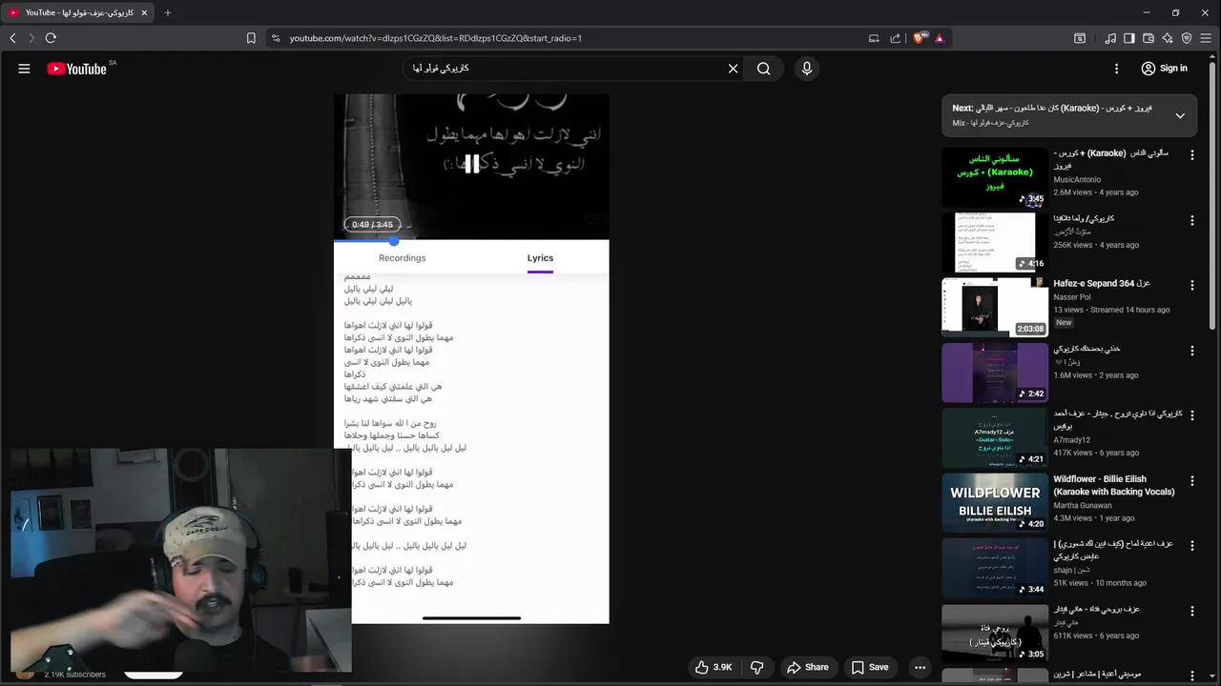Viewport: 1221px width, 686px height.
Task: Open the 2:03:08 stream thumbnail
Action: pyautogui.click(x=995, y=307)
